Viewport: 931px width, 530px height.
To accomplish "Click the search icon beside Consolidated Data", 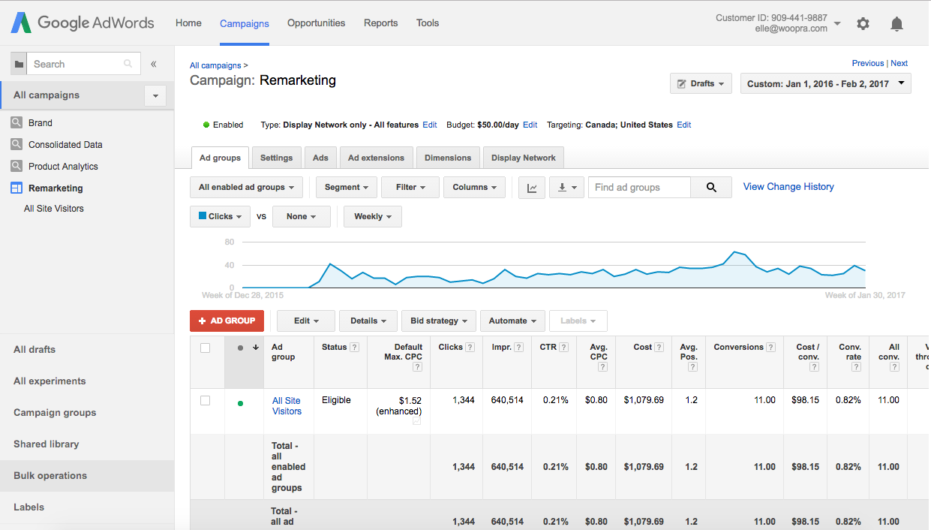I will coord(17,144).
